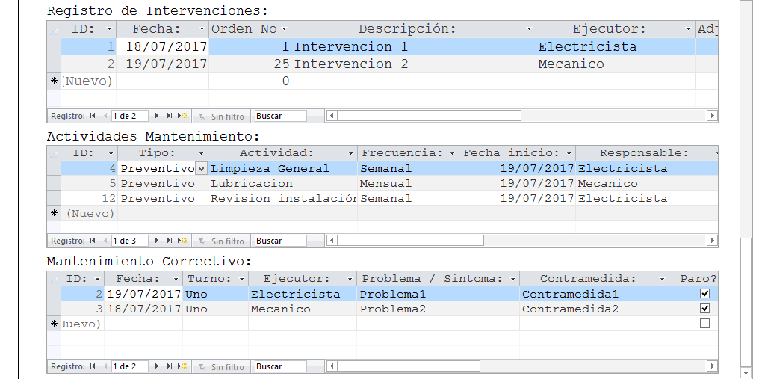This screenshot has width=762, height=379.
Task: Open Tipo dropdown on Limpieza General row
Action: click(x=201, y=168)
